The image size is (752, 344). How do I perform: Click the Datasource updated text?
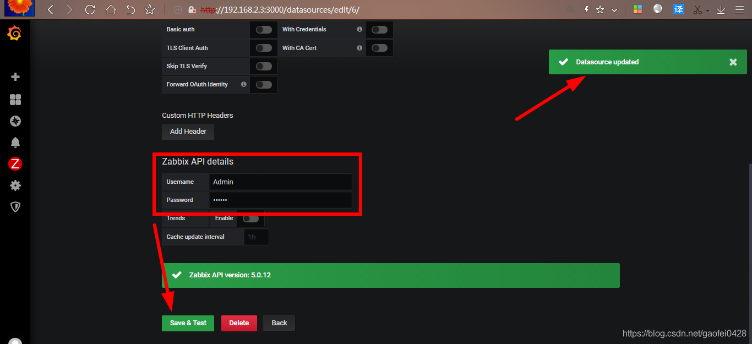607,62
